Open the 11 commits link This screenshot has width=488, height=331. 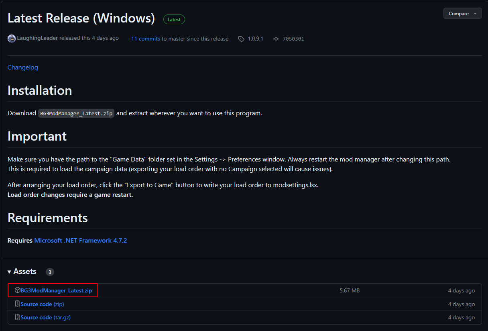pos(146,39)
